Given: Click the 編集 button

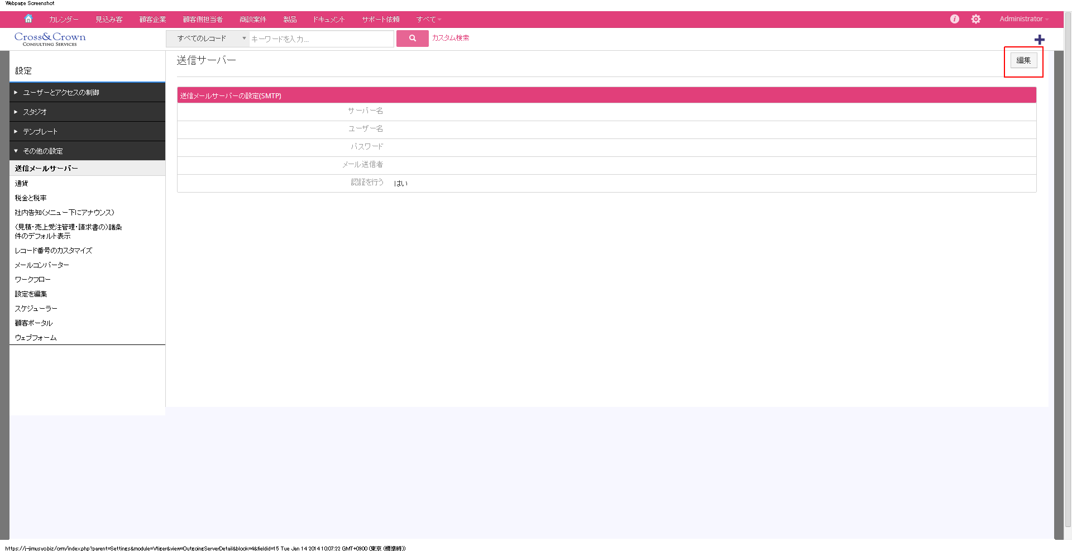Looking at the screenshot, I should [x=1023, y=60].
